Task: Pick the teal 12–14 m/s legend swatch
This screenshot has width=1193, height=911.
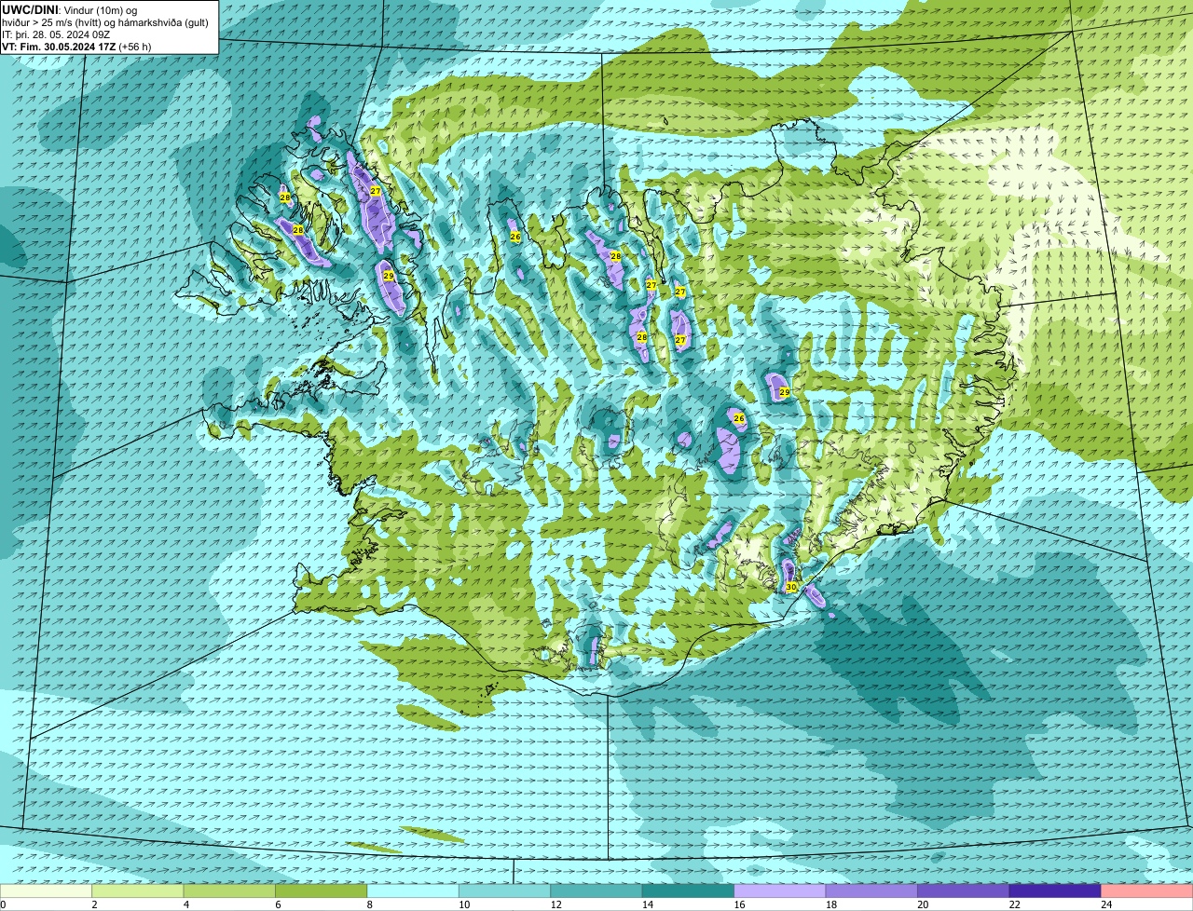Action: pos(596,891)
